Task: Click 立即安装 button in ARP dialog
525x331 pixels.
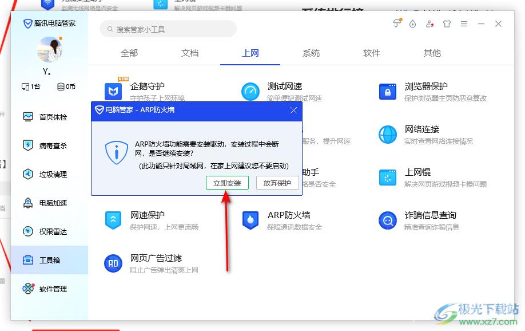Action: pyautogui.click(x=227, y=183)
